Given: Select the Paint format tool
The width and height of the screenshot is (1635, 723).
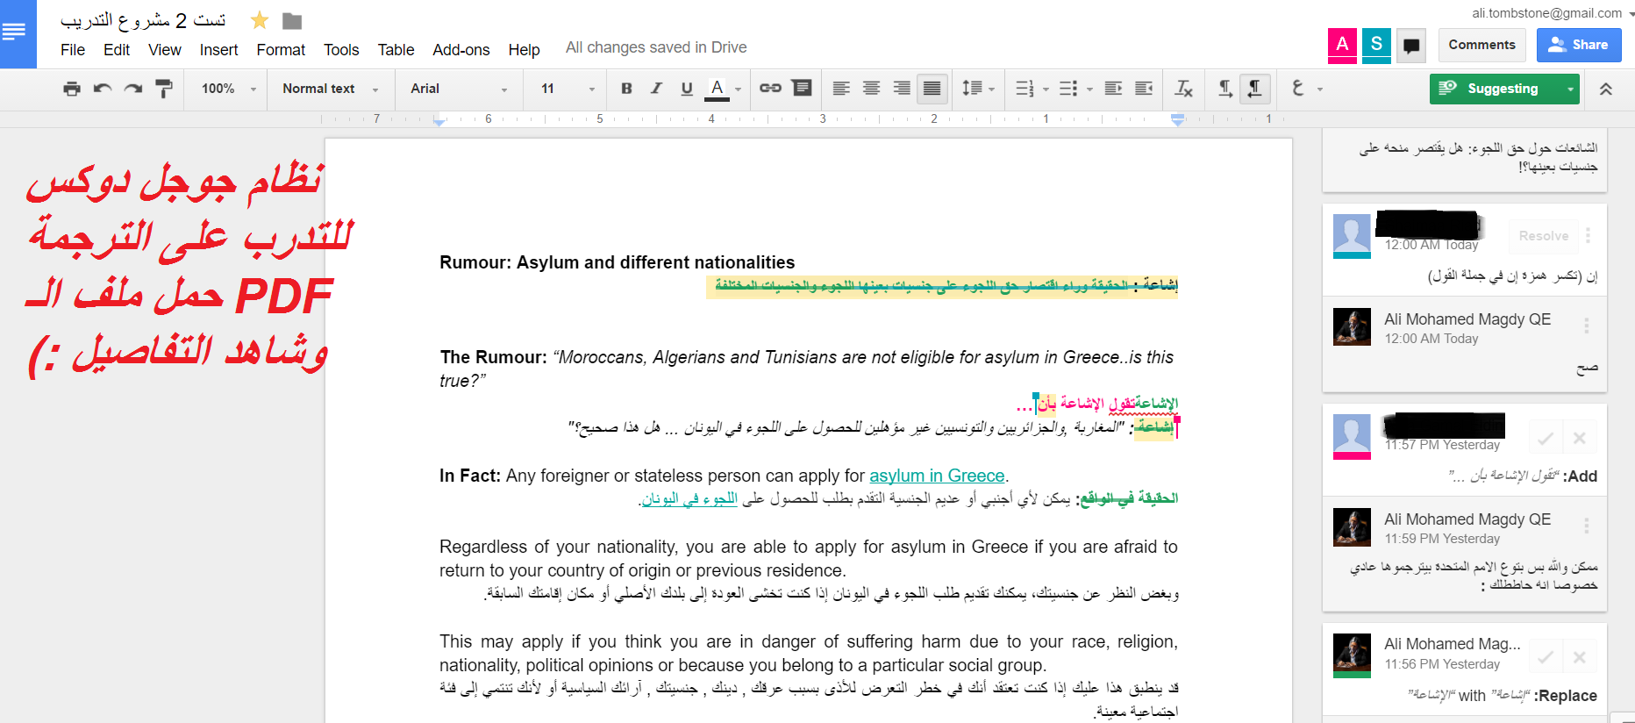Looking at the screenshot, I should 164,89.
